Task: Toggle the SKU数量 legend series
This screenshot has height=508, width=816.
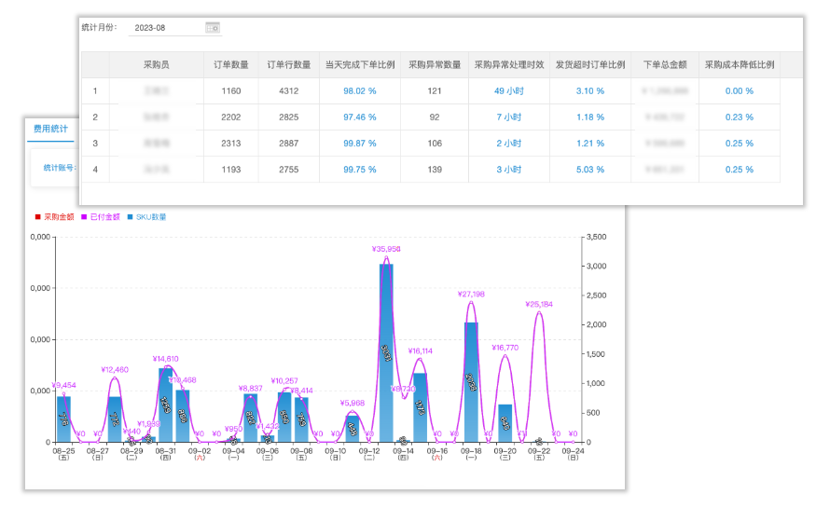Action: coord(147,217)
